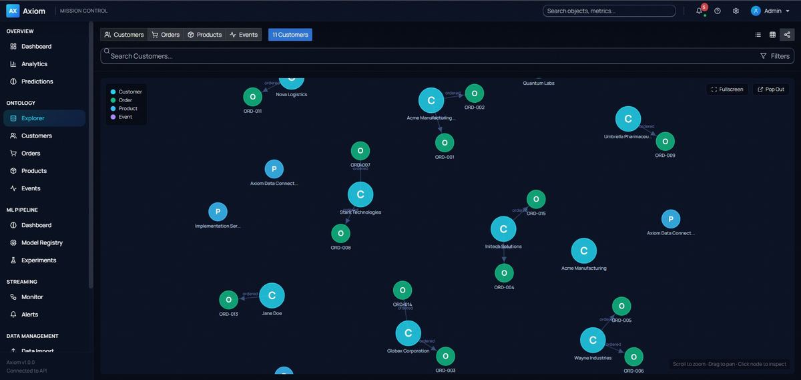Click the Admin user avatar
This screenshot has height=380, width=801.
point(756,11)
